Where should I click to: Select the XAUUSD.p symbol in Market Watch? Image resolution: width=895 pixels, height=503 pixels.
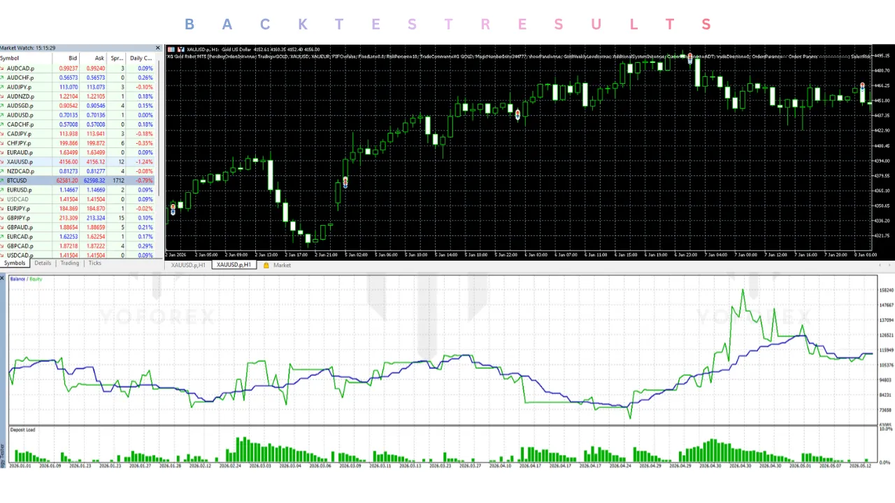click(78, 162)
